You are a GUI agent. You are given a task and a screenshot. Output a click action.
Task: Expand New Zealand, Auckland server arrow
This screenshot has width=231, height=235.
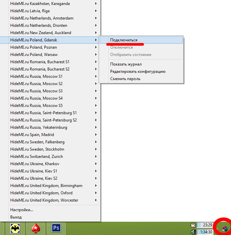(x=96, y=33)
